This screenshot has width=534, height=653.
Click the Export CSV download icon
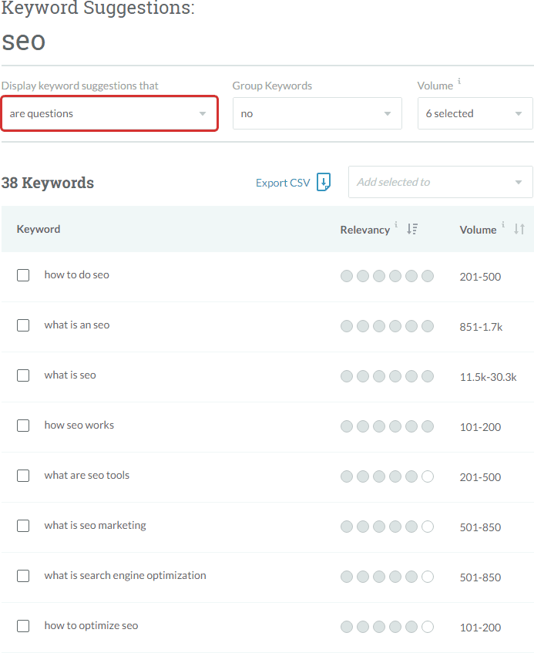pos(324,182)
